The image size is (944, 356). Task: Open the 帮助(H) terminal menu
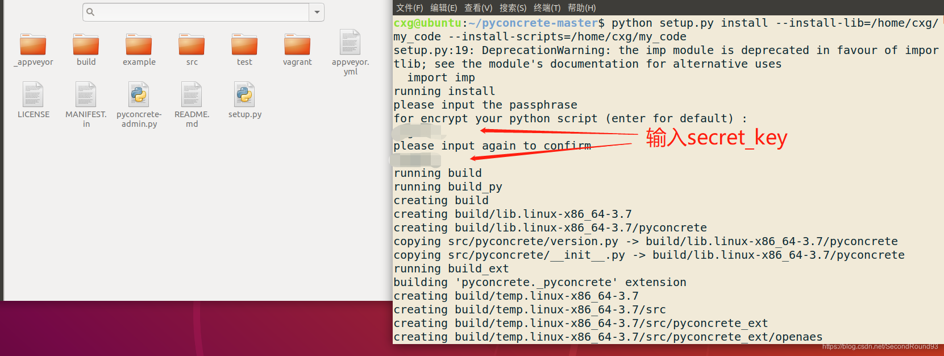click(581, 8)
